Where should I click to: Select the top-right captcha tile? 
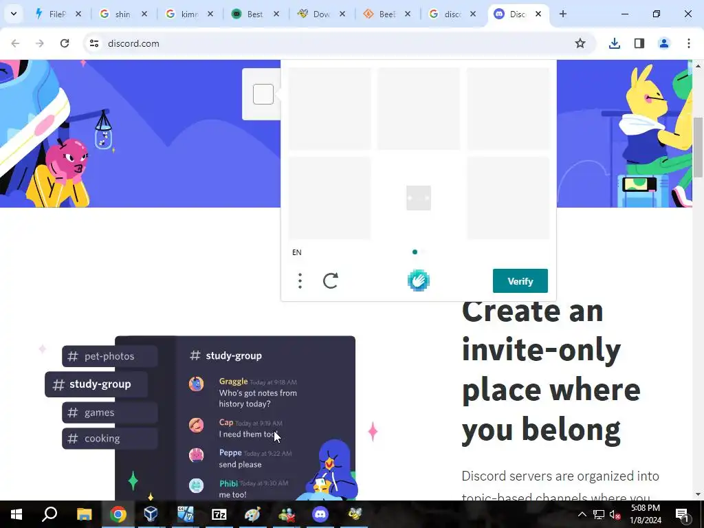(x=508, y=108)
